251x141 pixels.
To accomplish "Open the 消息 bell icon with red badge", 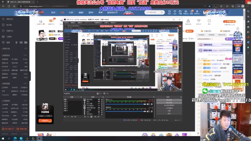I will click(x=192, y=12).
